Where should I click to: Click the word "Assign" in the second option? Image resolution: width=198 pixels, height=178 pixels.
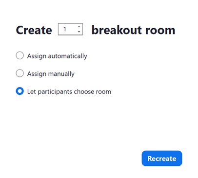coord(37,74)
